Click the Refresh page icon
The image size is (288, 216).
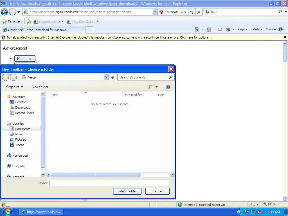pyautogui.click(x=192, y=12)
